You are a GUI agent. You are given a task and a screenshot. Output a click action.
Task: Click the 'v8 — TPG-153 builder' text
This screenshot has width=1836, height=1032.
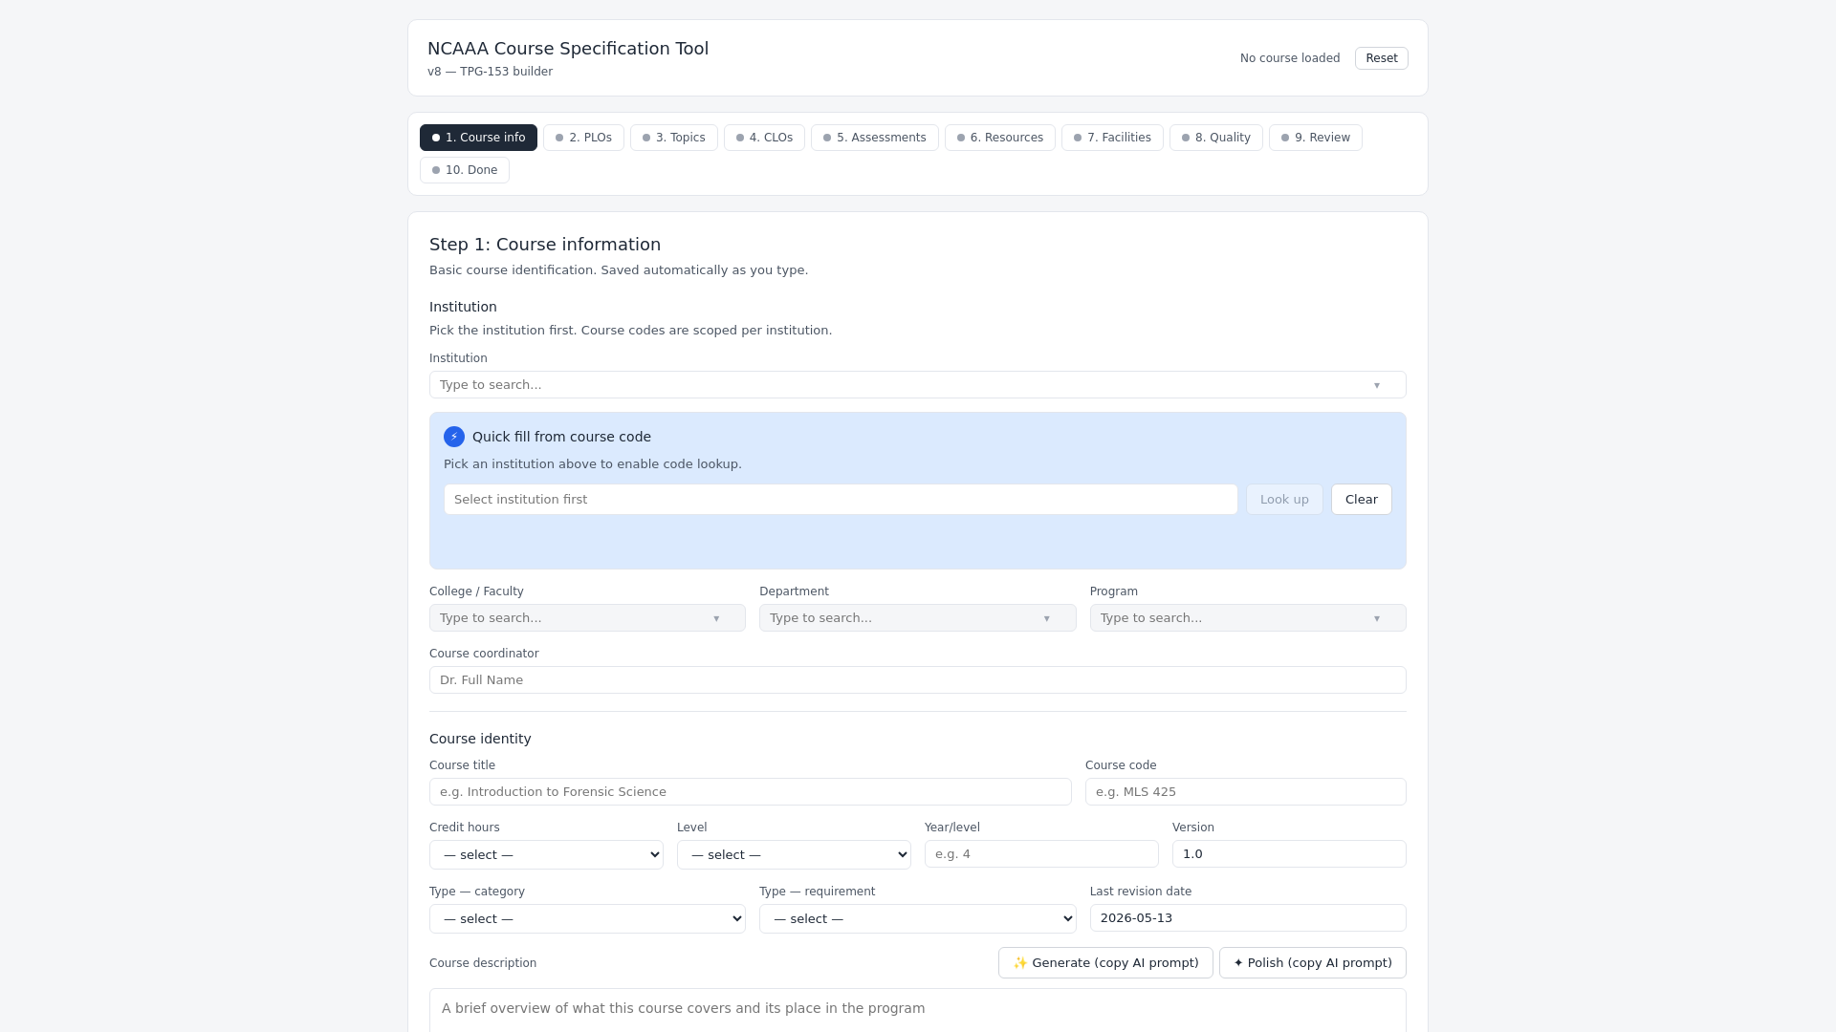click(x=490, y=72)
